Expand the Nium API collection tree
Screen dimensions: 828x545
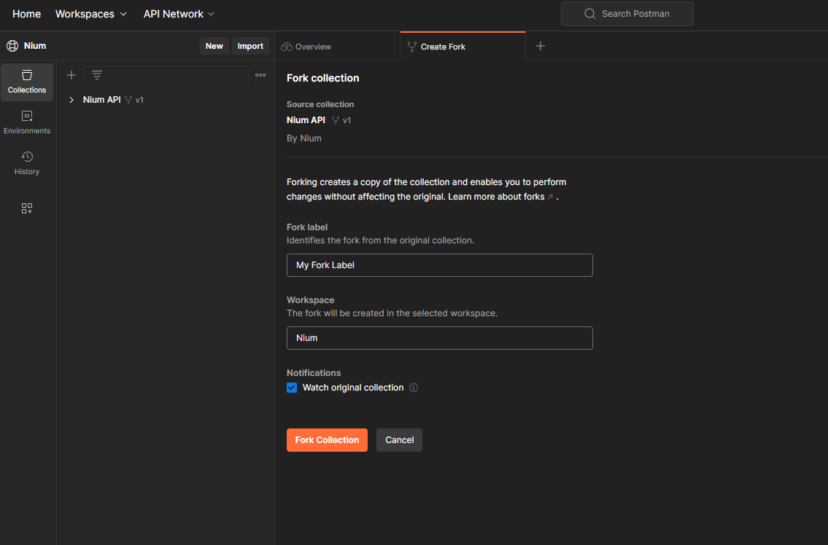point(71,100)
